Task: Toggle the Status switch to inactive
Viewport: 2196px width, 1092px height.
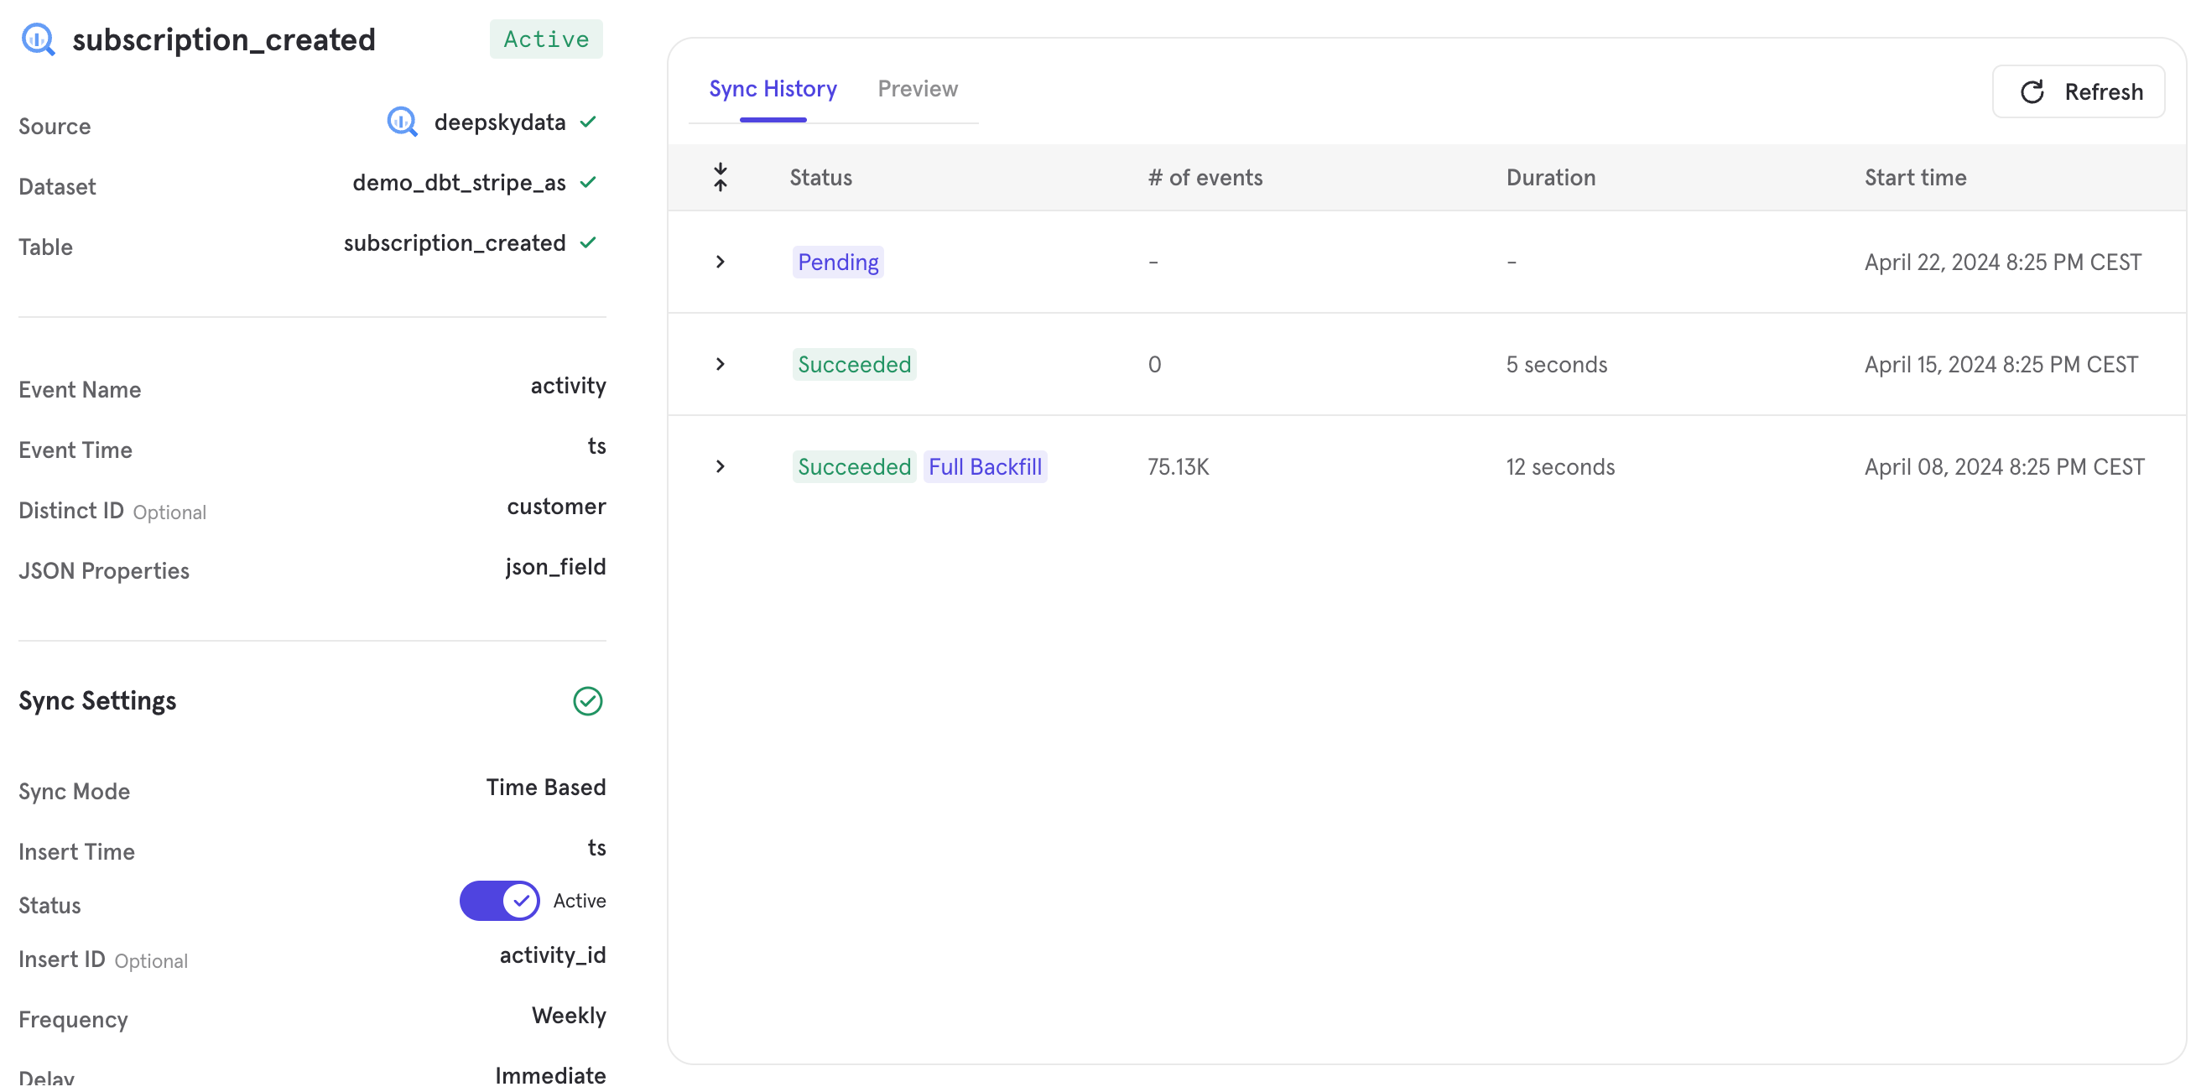Action: click(500, 901)
